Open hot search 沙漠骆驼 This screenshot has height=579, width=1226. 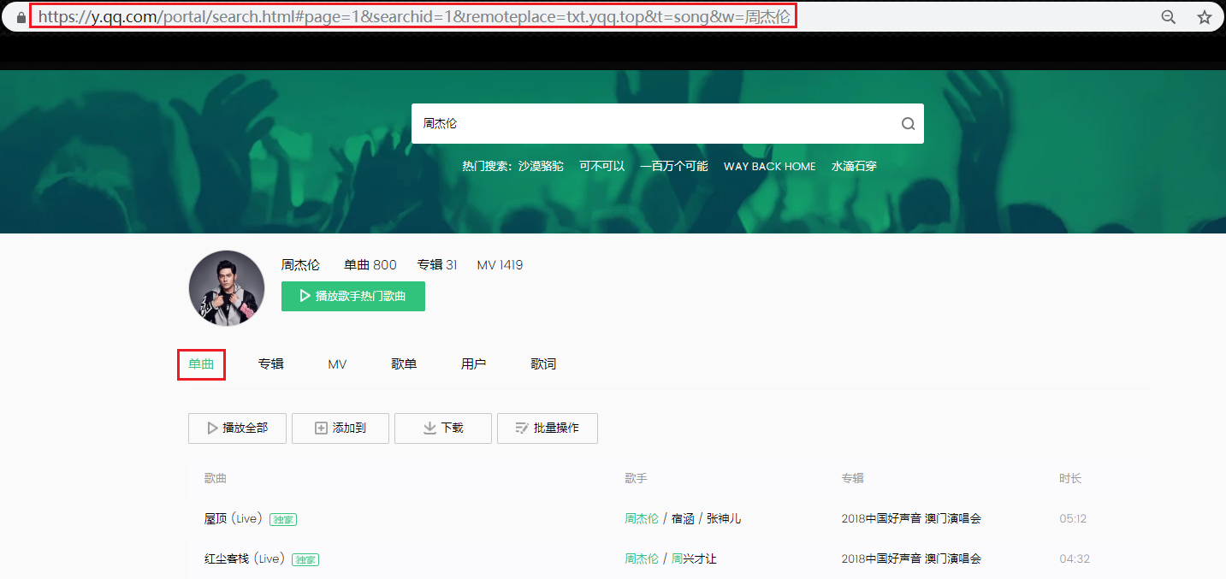541,167
